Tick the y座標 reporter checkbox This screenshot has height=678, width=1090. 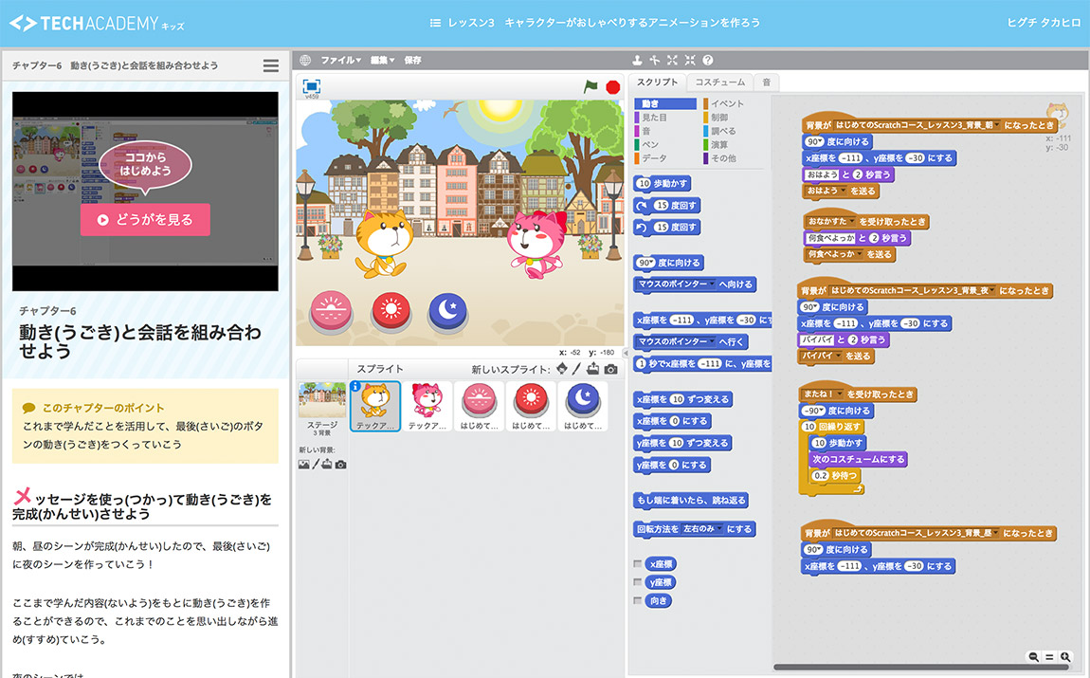pyautogui.click(x=637, y=582)
